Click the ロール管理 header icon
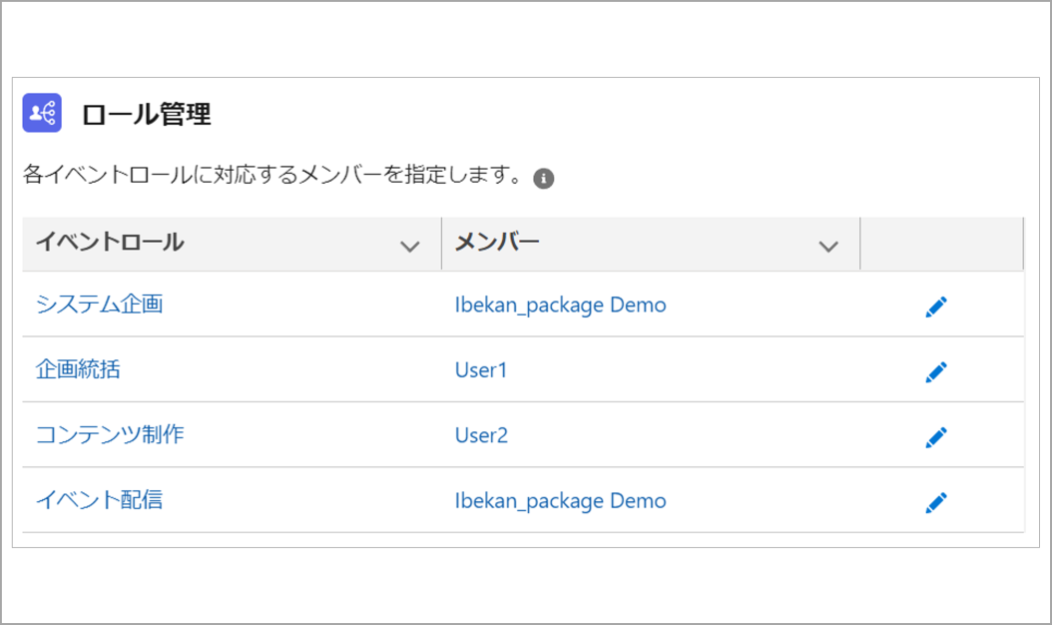The width and height of the screenshot is (1052, 625). pos(42,114)
